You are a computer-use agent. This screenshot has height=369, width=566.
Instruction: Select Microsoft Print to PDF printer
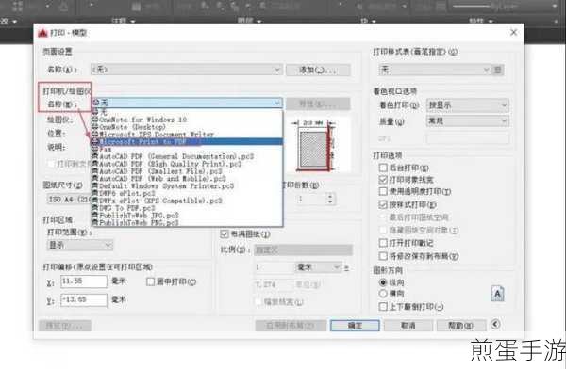(x=186, y=141)
